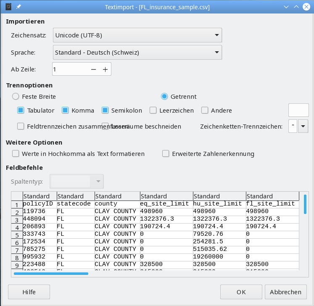Screen dimensions: 314x306
Task: Click the Abbrechen button
Action: [285, 292]
